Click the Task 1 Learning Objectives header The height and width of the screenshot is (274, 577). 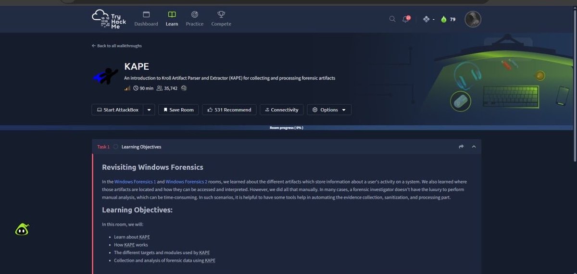click(287, 147)
